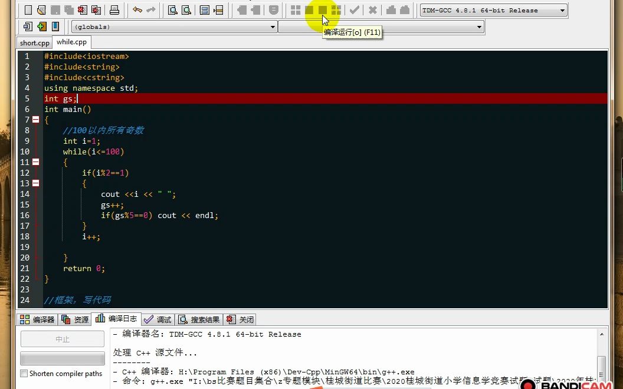This screenshot has width=623, height=389.
Task: Click the '处理 C++ 源文件...' log line
Action: (x=155, y=352)
